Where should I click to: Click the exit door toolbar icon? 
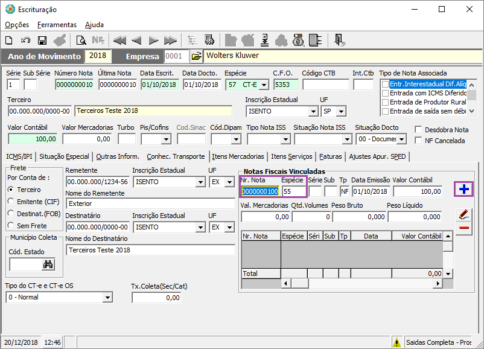(x=340, y=40)
